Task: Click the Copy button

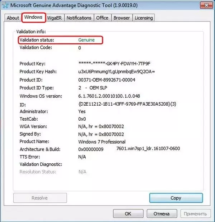Action: pyautogui.click(x=176, y=198)
